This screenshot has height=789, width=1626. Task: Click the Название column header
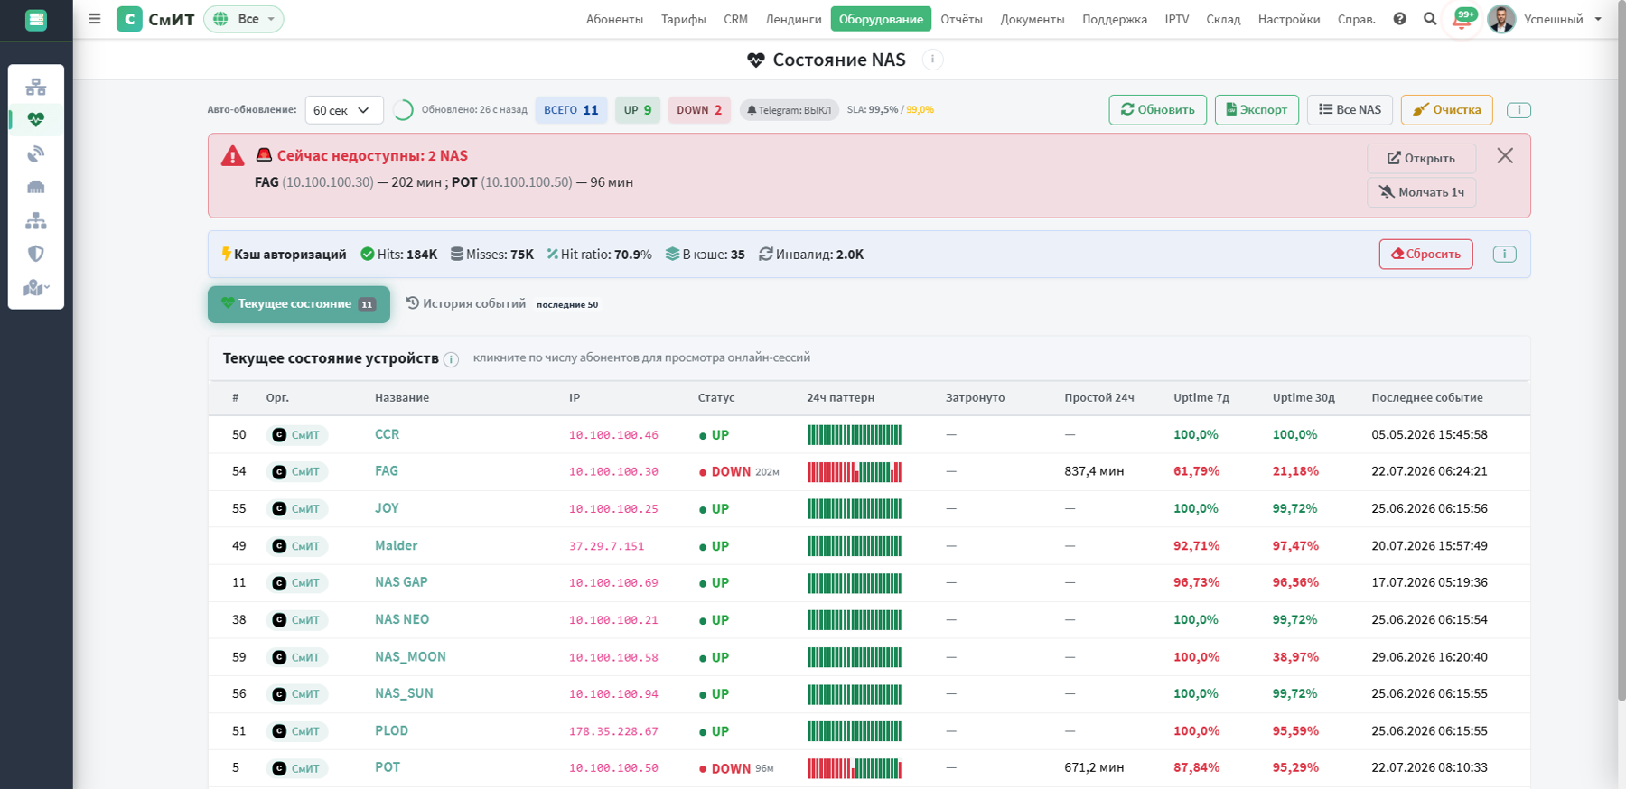(x=402, y=398)
